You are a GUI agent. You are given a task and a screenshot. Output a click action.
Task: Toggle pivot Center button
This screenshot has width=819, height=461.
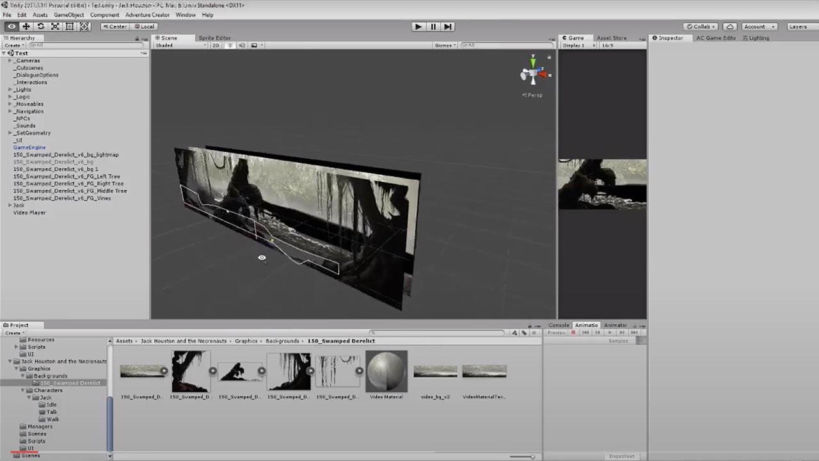[x=115, y=26]
